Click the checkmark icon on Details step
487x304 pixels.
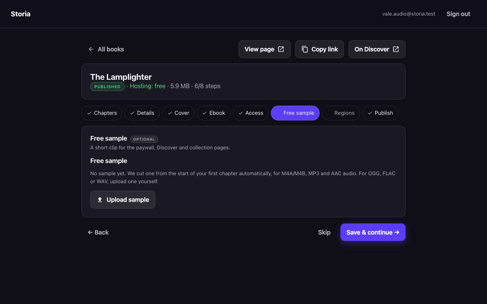[132, 113]
